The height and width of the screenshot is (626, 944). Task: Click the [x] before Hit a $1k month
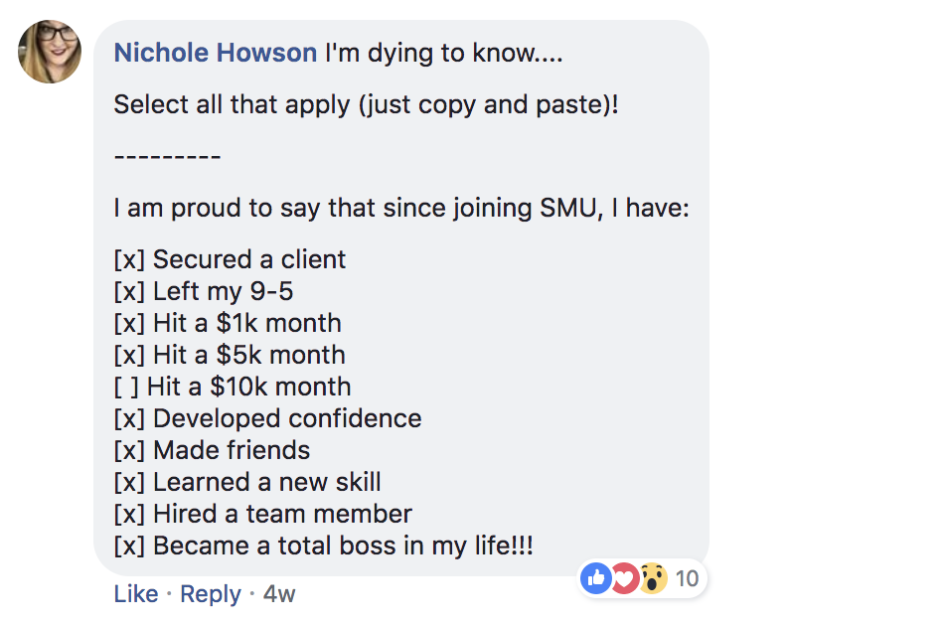[x=129, y=324]
